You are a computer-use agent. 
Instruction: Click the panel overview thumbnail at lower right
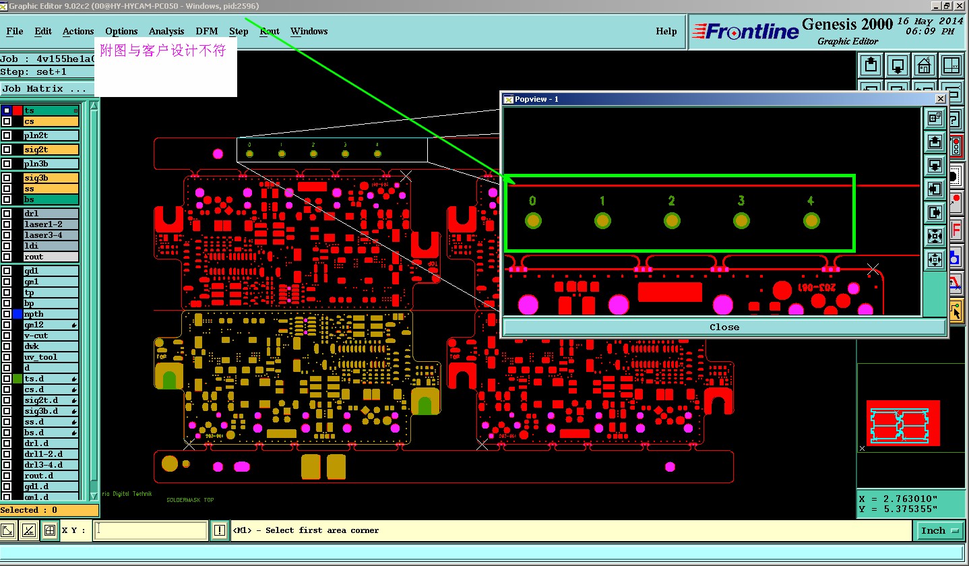coord(902,424)
